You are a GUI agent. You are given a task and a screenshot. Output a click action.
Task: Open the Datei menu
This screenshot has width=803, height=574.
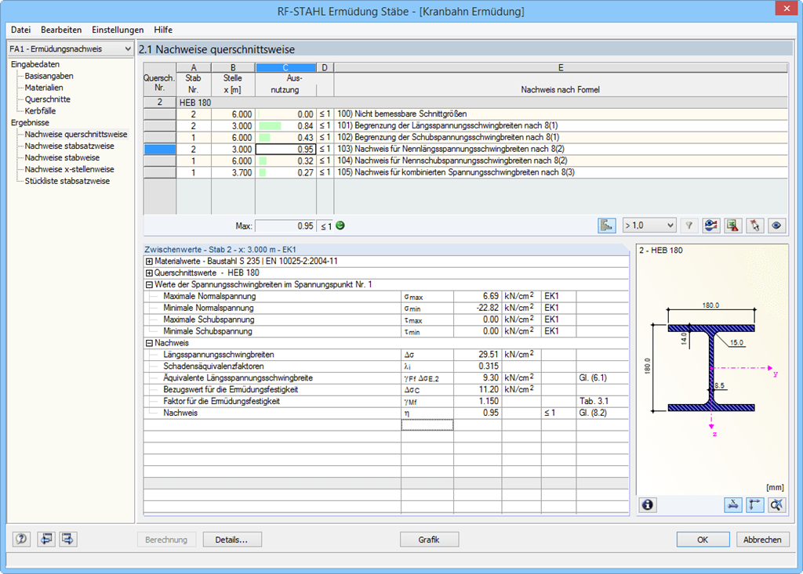pyautogui.click(x=21, y=30)
